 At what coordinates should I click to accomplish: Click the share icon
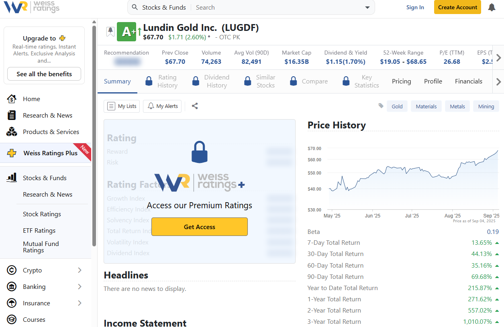click(195, 106)
